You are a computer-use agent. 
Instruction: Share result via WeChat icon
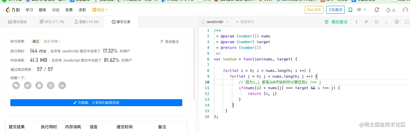pyautogui.click(x=16, y=85)
